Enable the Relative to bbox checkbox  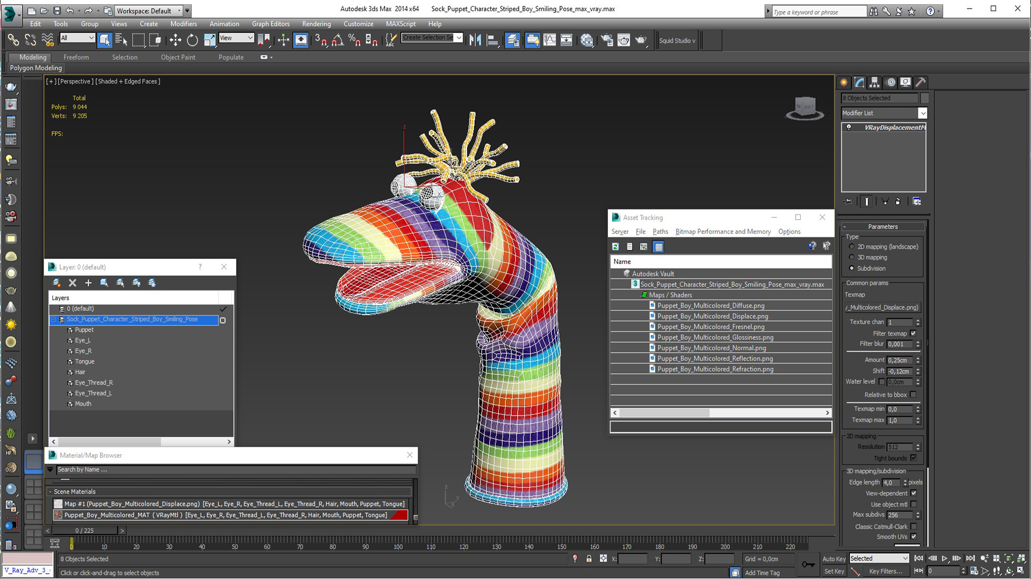(x=913, y=395)
